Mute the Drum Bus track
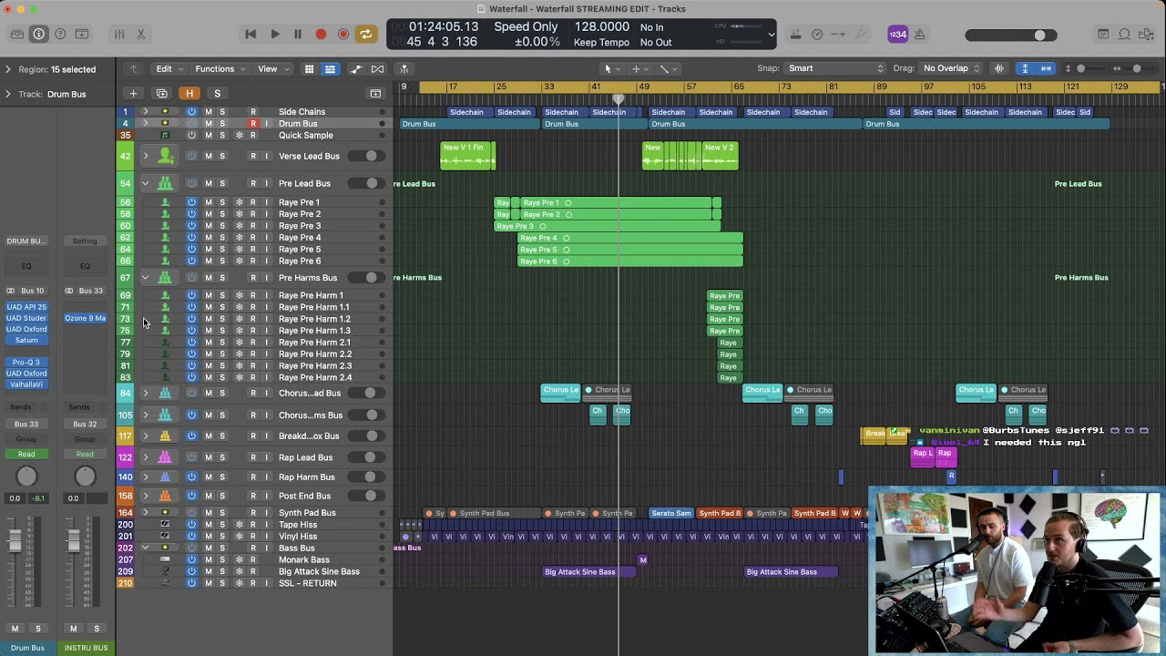The width and height of the screenshot is (1166, 656). [208, 123]
